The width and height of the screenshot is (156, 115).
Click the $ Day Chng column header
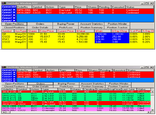coord(120,31)
